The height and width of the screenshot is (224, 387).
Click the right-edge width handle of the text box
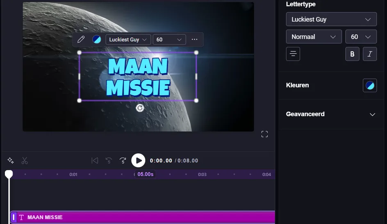coord(196,76)
